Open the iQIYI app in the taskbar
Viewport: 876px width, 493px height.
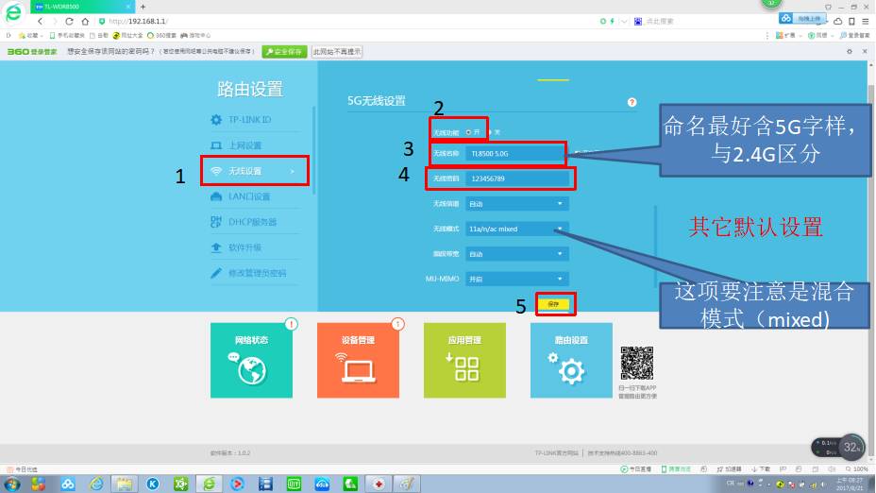294,484
